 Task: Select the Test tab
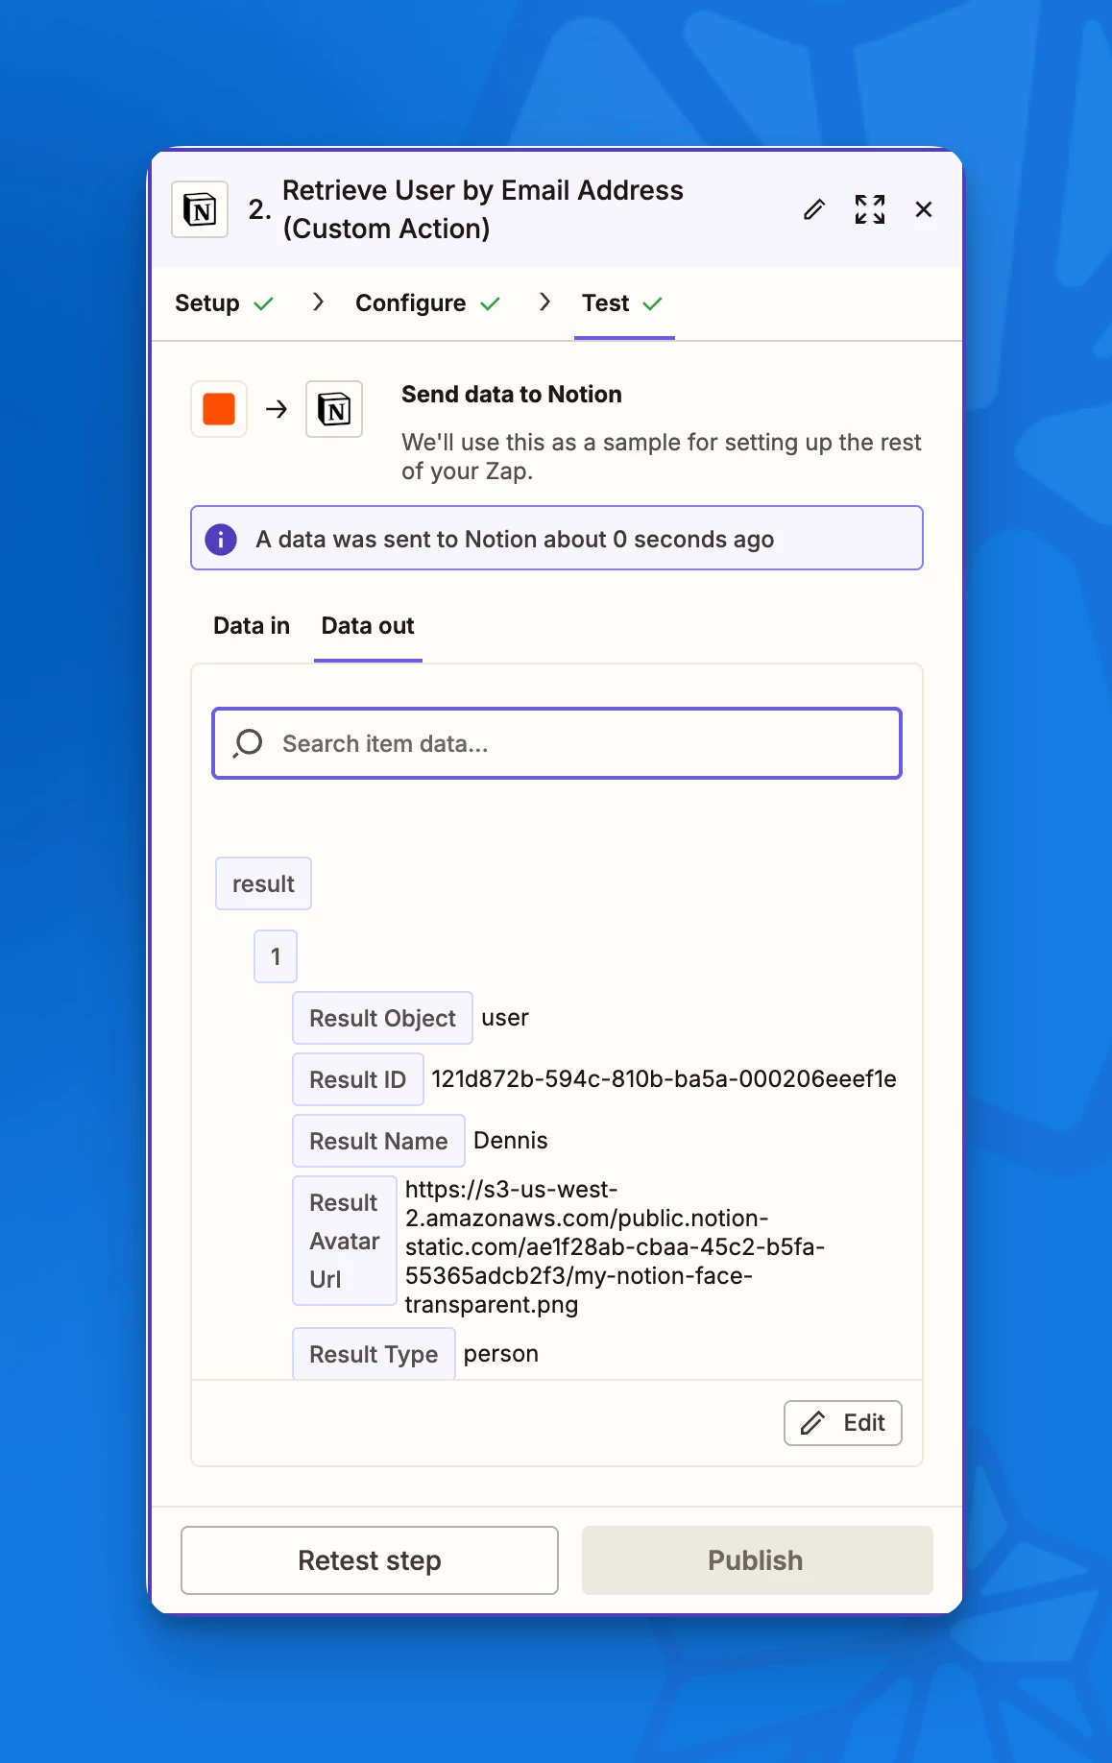pyautogui.click(x=623, y=303)
